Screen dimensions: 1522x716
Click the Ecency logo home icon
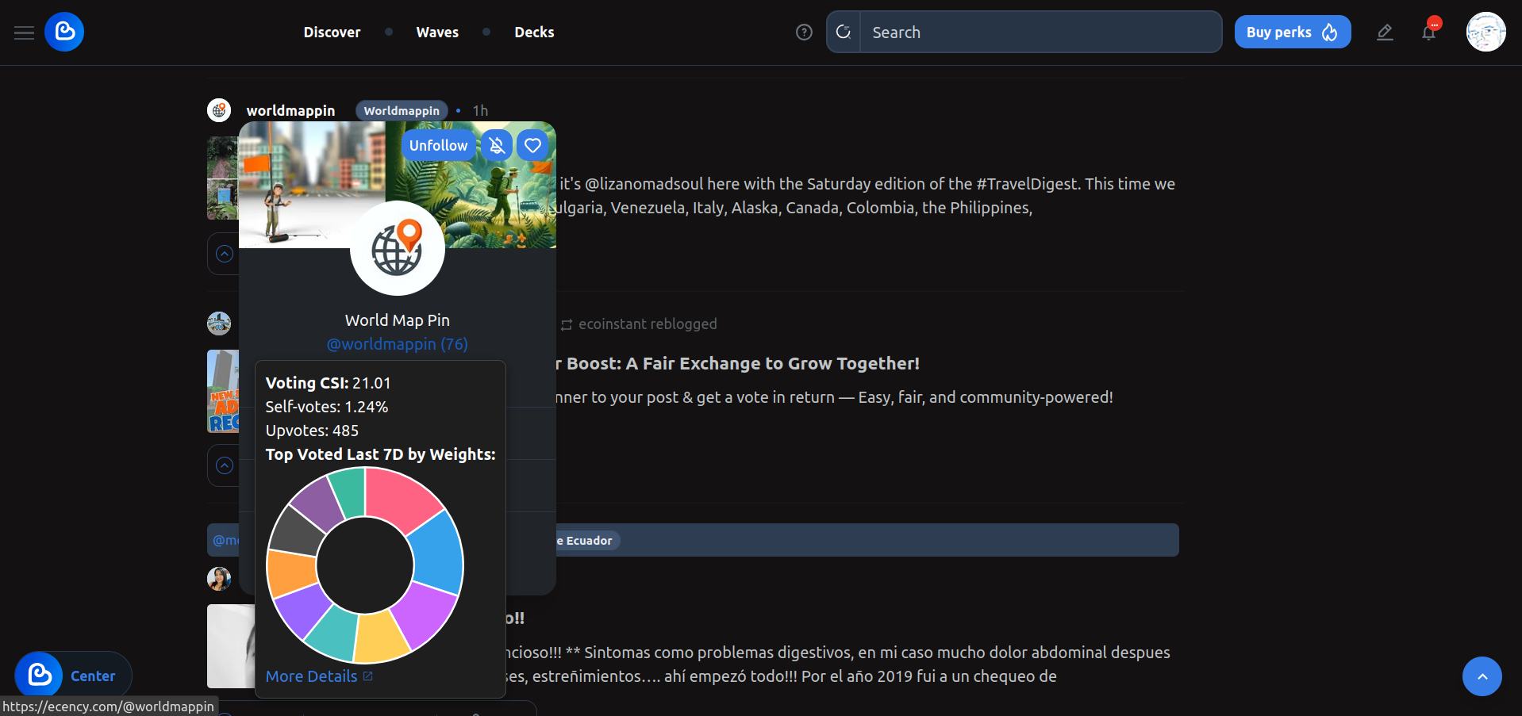point(64,32)
